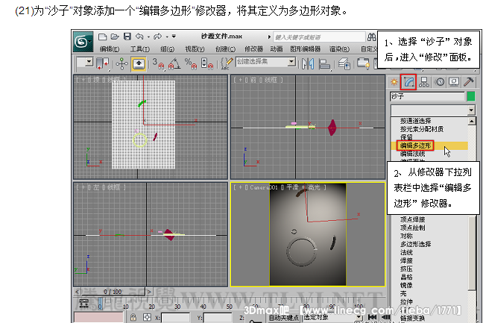Open the Modify panel tab icon
Image resolution: width=483 pixels, height=323 pixels.
(x=408, y=82)
